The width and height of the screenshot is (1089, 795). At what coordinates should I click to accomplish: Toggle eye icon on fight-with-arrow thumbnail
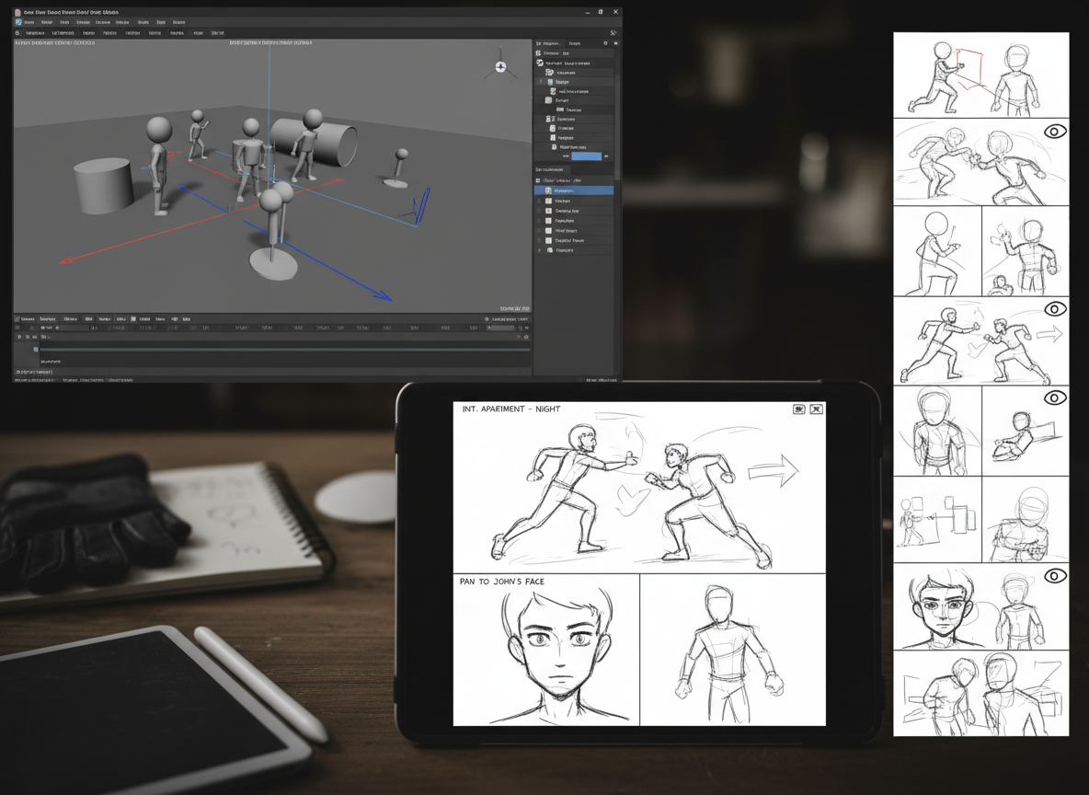pos(1055,309)
